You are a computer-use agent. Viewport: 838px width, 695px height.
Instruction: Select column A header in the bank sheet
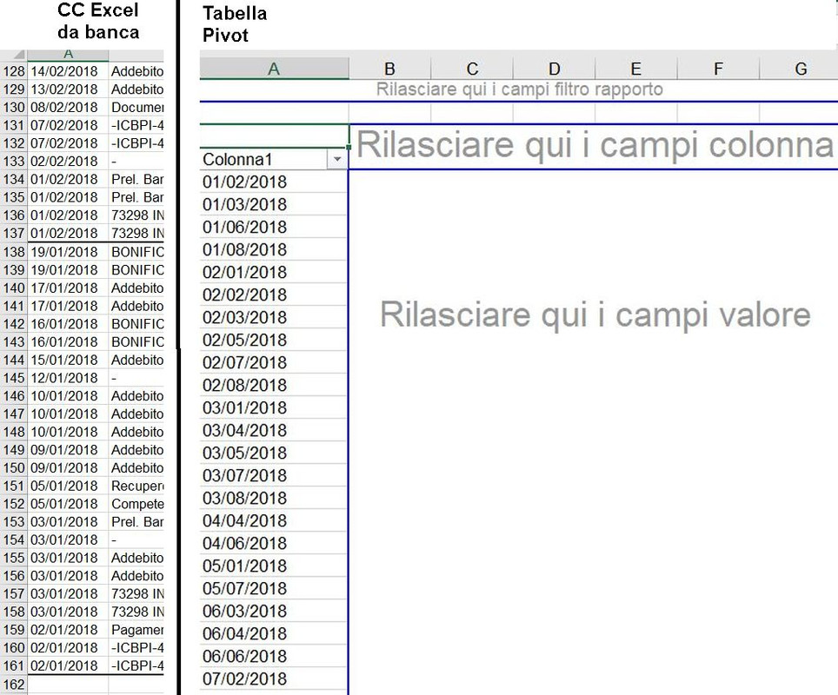[x=68, y=55]
